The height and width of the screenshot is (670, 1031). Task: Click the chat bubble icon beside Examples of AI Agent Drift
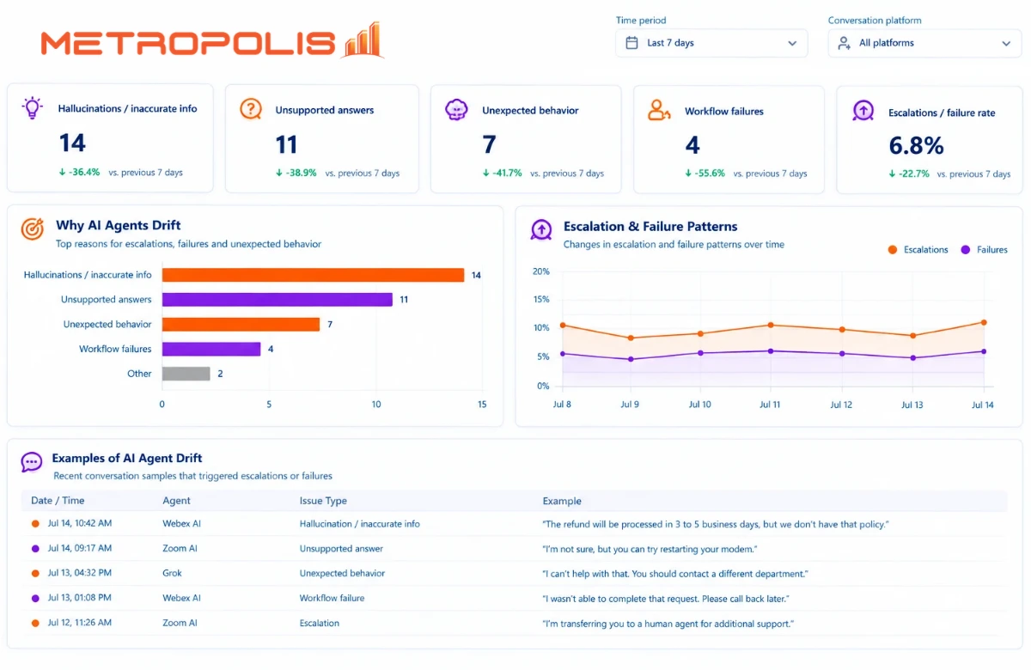point(32,462)
